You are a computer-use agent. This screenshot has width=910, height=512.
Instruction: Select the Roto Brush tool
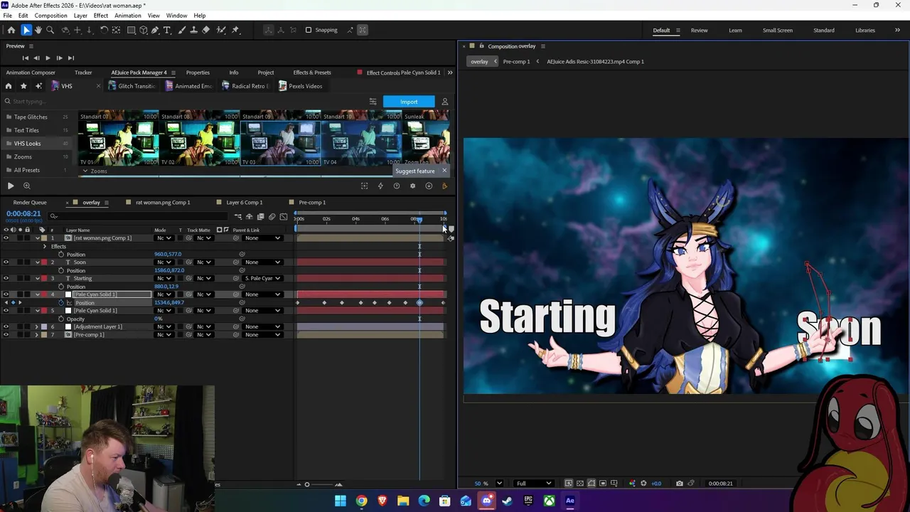(221, 30)
